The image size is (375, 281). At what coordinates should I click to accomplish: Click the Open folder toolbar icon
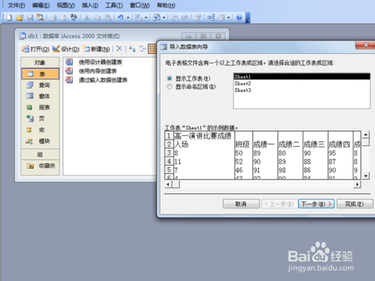pyautogui.click(x=19, y=17)
